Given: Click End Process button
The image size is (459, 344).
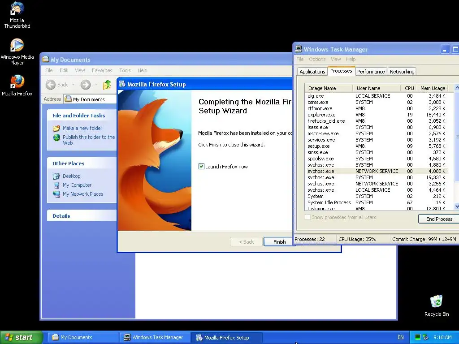Looking at the screenshot, I should [x=439, y=219].
